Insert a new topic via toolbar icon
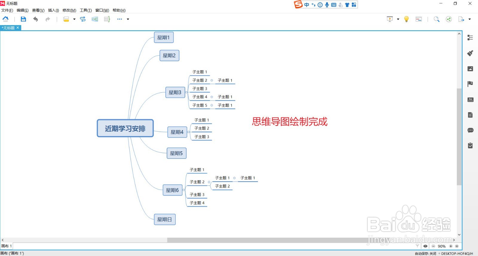The height and width of the screenshot is (256, 478). click(66, 19)
